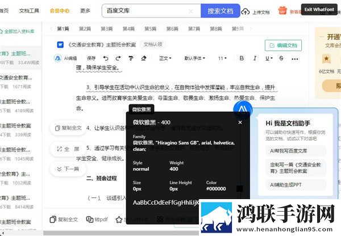Click the document title 《交通安全教育》主题班会教案
This screenshot has width=341, height=236.
pos(102,45)
